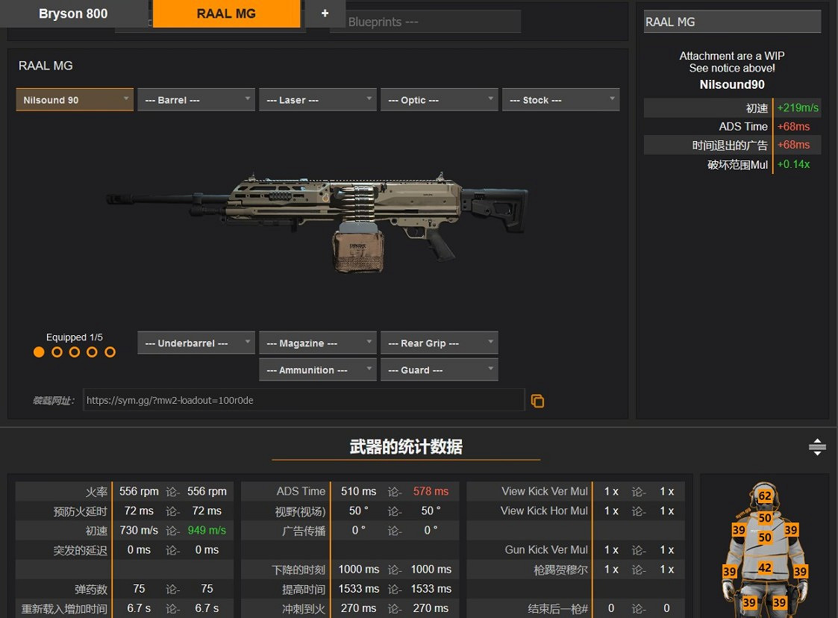Viewport: 838px width, 618px height.
Task: Expand the Ammunition dropdown
Action: (317, 370)
